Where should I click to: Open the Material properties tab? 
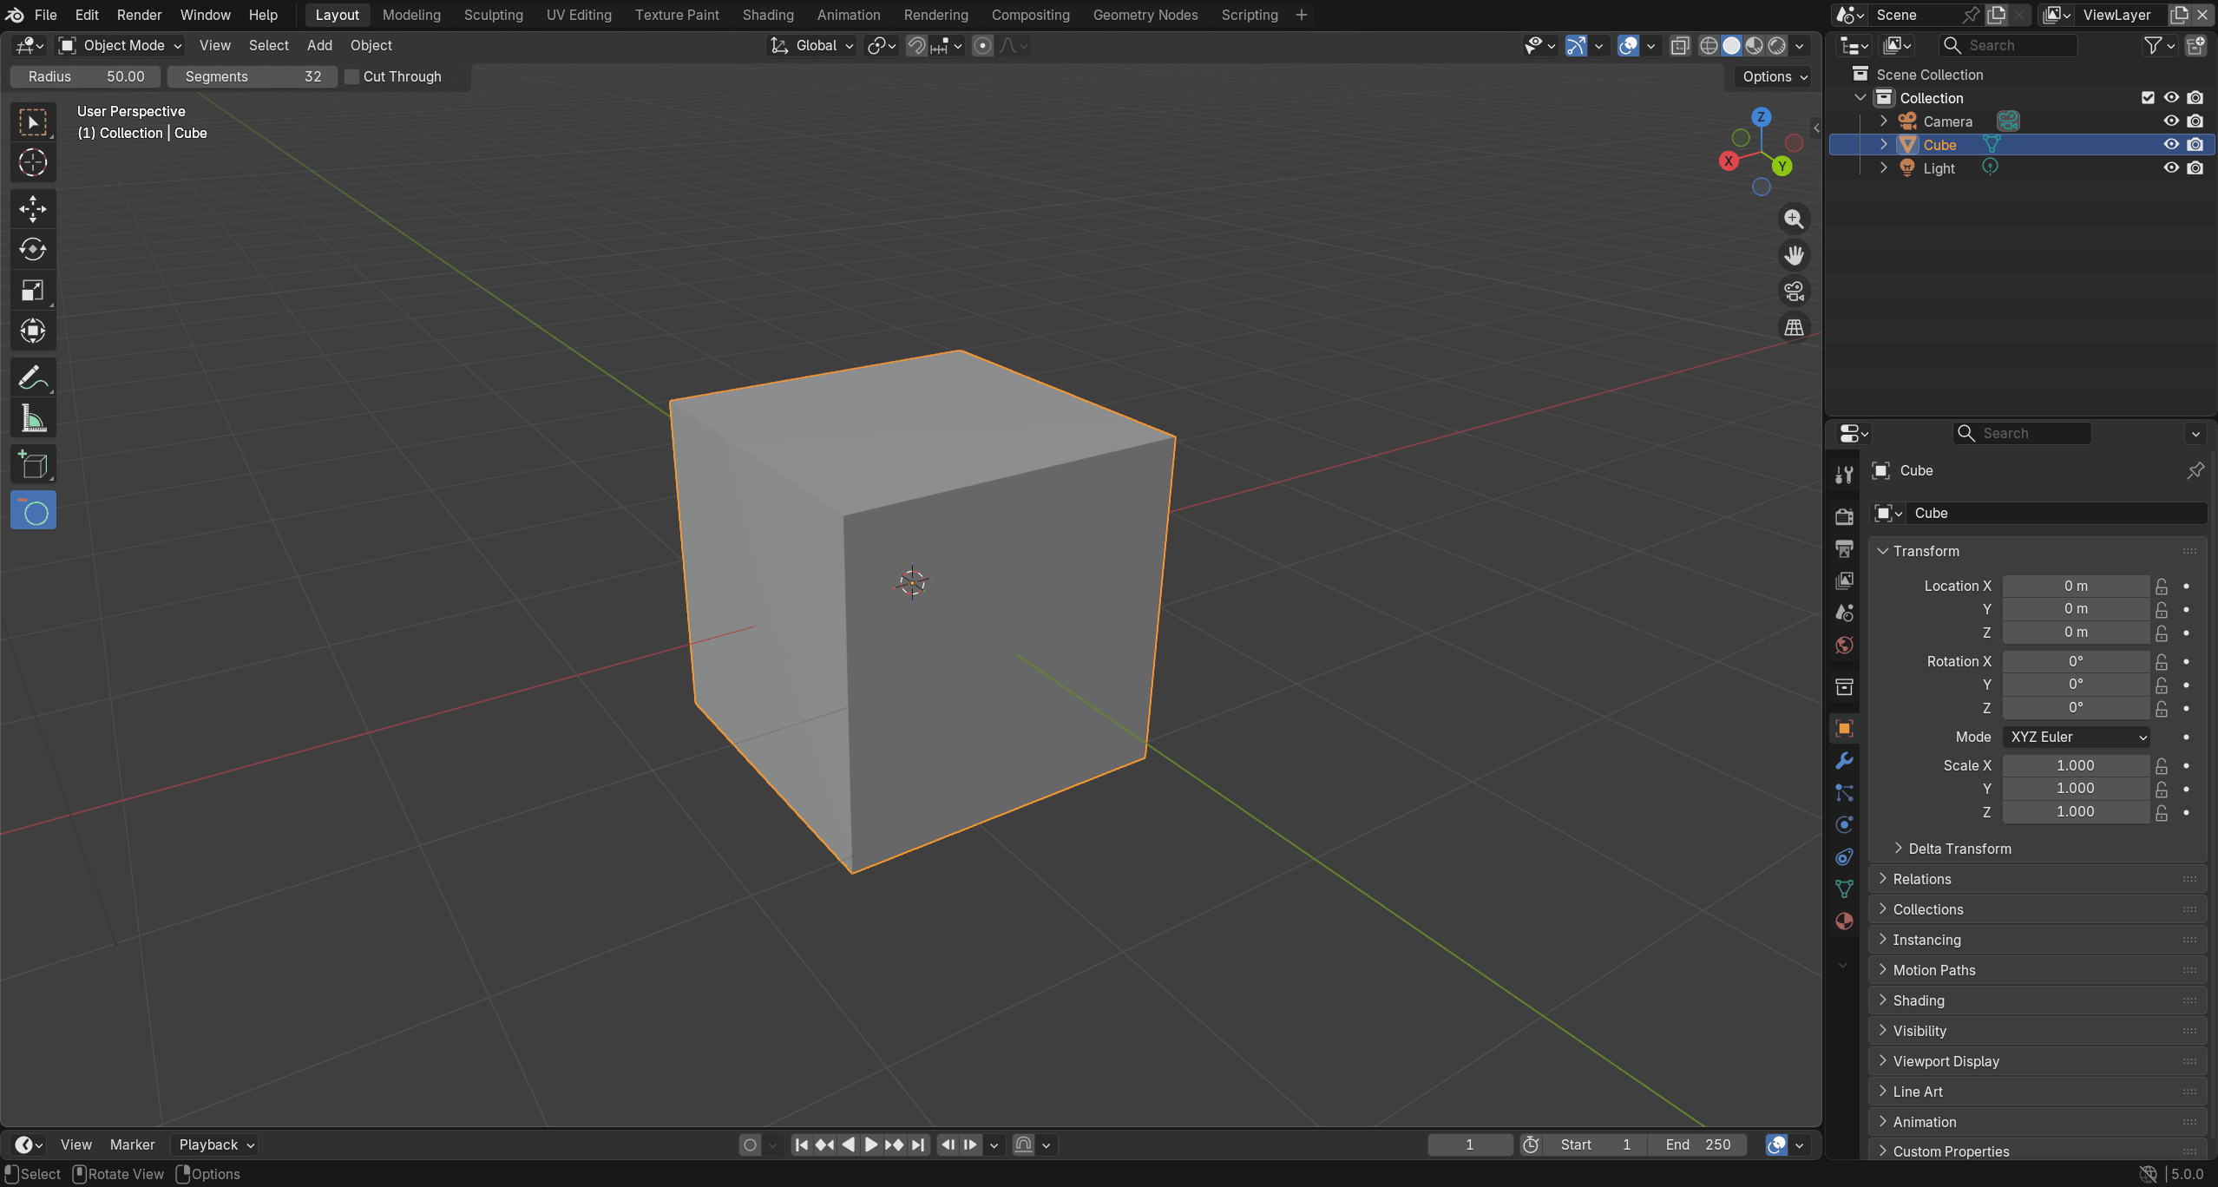(x=1844, y=921)
